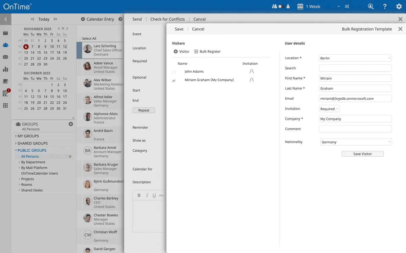The height and width of the screenshot is (253, 406).
Task: Open the Location dropdown showing Berlin
Action: (x=355, y=58)
